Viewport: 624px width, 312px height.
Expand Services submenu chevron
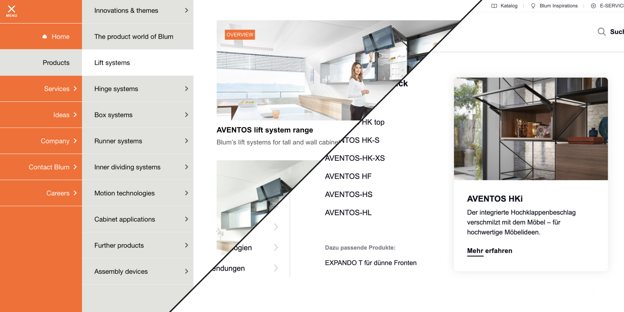pos(75,89)
